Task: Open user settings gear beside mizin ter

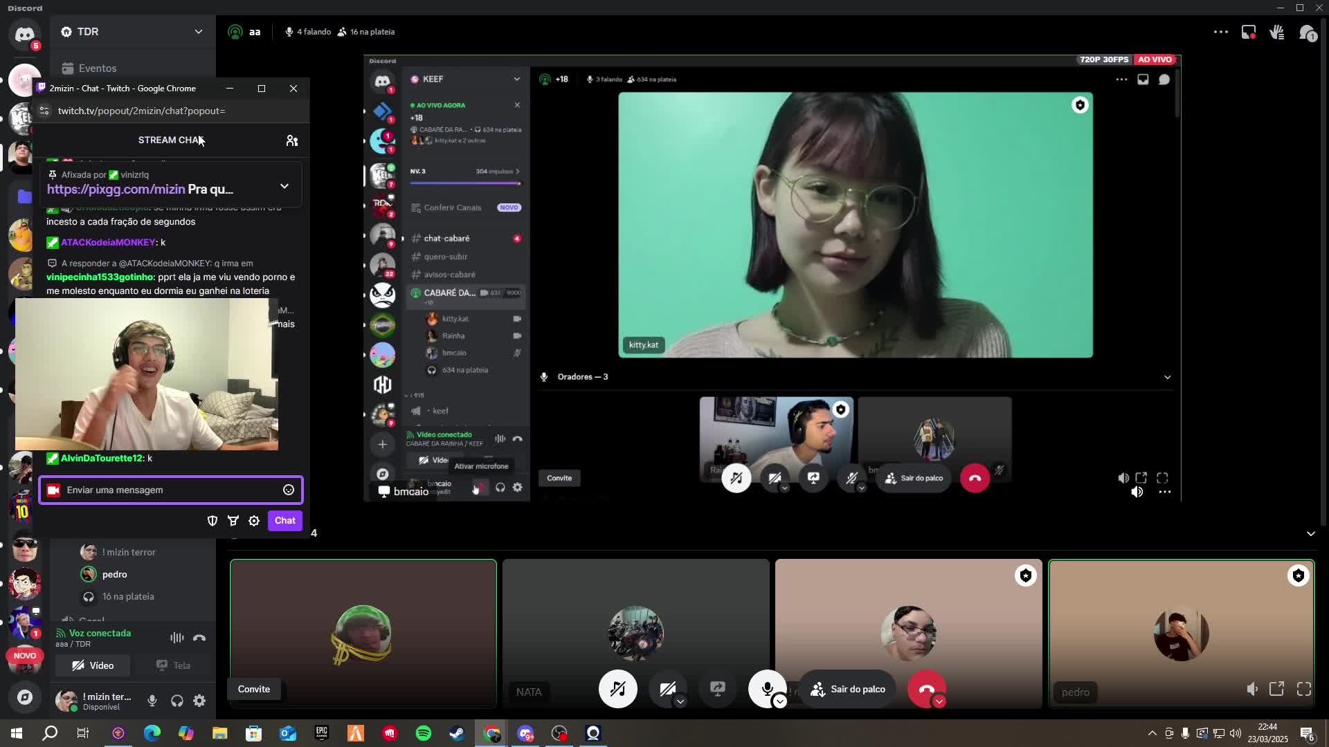Action: [x=199, y=701]
